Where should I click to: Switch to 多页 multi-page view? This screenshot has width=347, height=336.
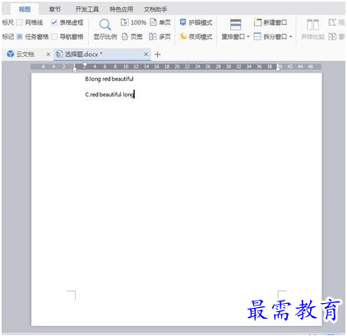coord(160,36)
